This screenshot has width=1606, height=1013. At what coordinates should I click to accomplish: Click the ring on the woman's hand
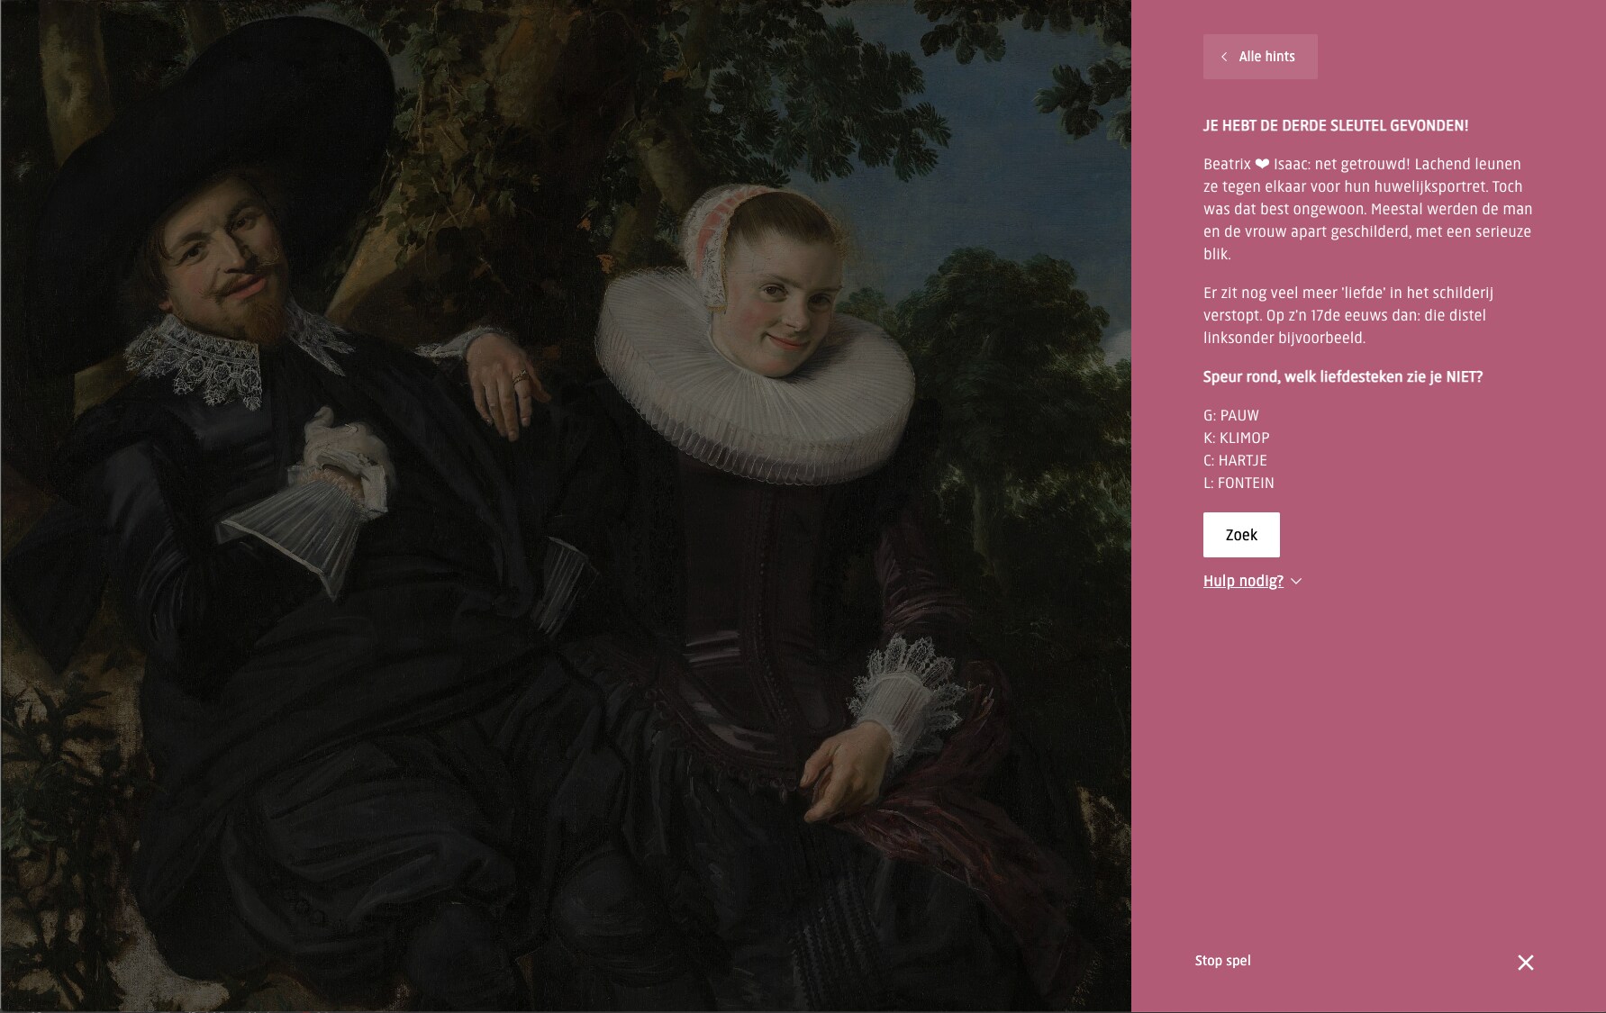521,377
